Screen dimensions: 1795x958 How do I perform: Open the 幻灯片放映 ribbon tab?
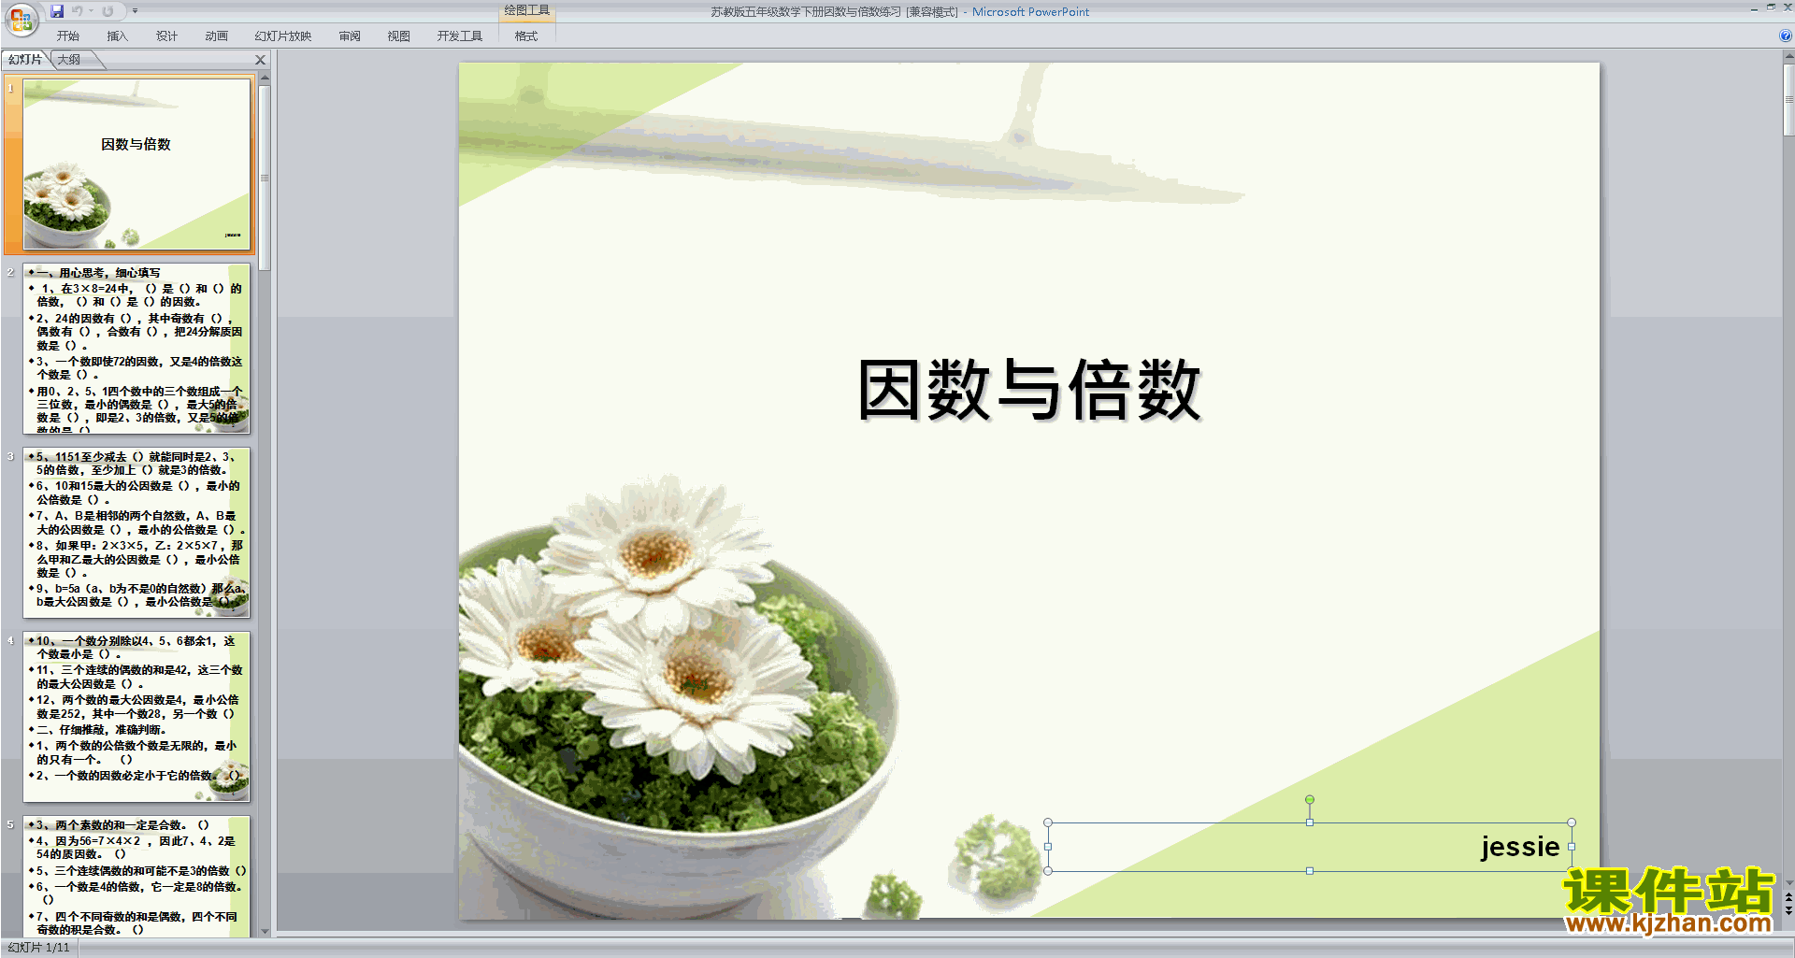tap(283, 36)
